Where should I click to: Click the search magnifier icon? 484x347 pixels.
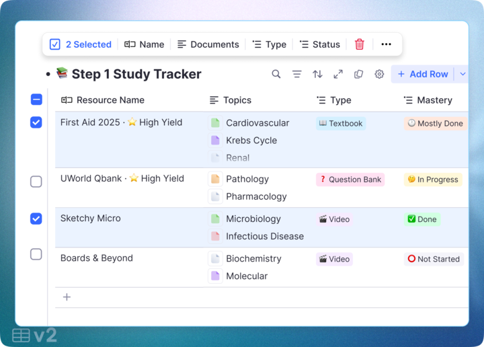(x=276, y=74)
